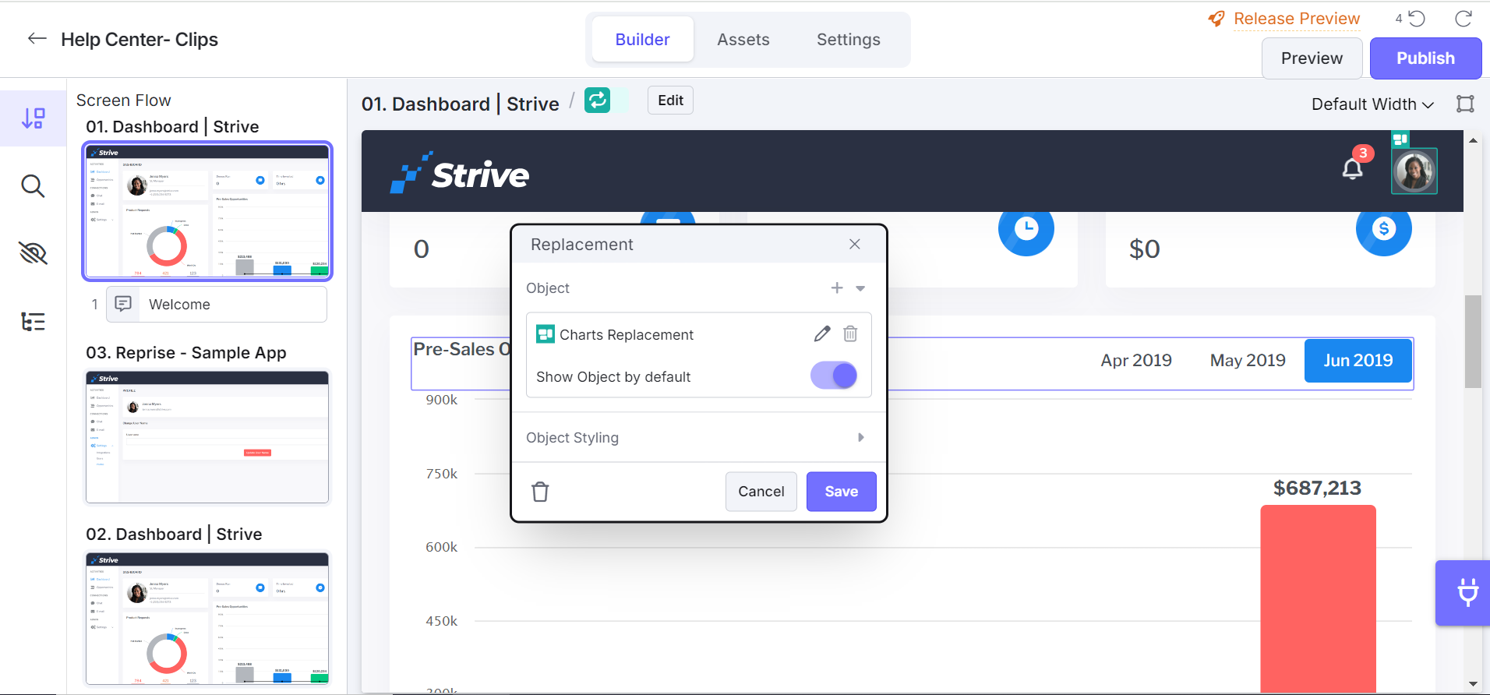
Task: Select the Jun 2019 tab
Action: (x=1358, y=360)
